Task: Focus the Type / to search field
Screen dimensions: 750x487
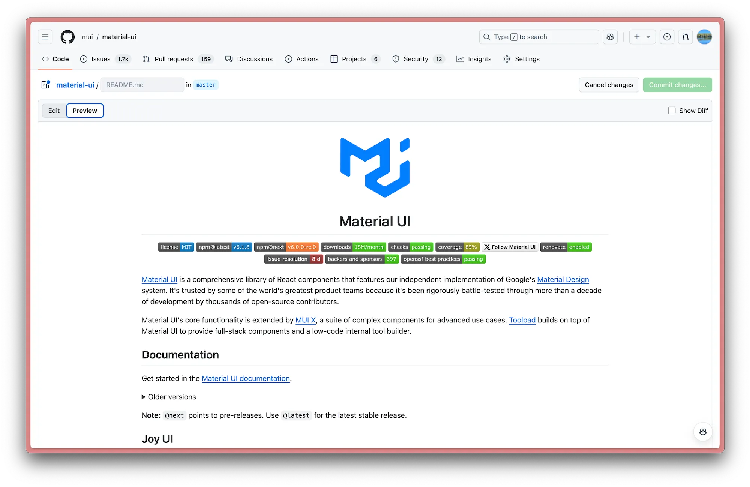Action: [x=539, y=37]
